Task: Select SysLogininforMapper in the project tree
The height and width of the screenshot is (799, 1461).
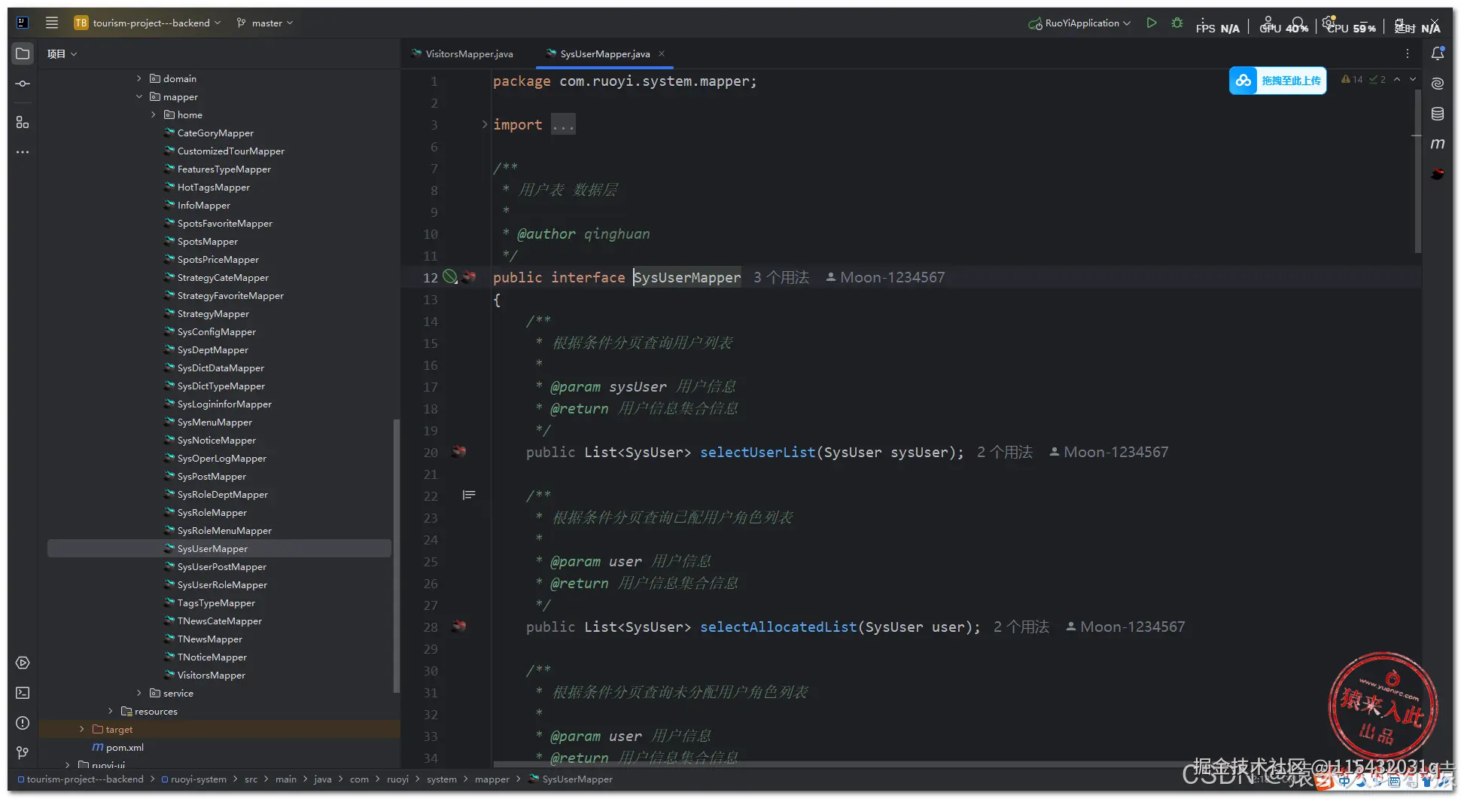Action: 224,404
